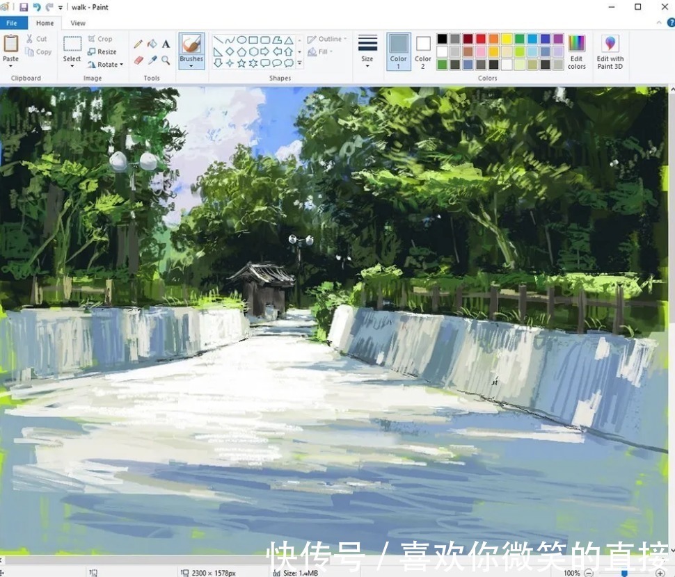Open the Rotate dropdown
The height and width of the screenshot is (577, 675).
(x=106, y=64)
